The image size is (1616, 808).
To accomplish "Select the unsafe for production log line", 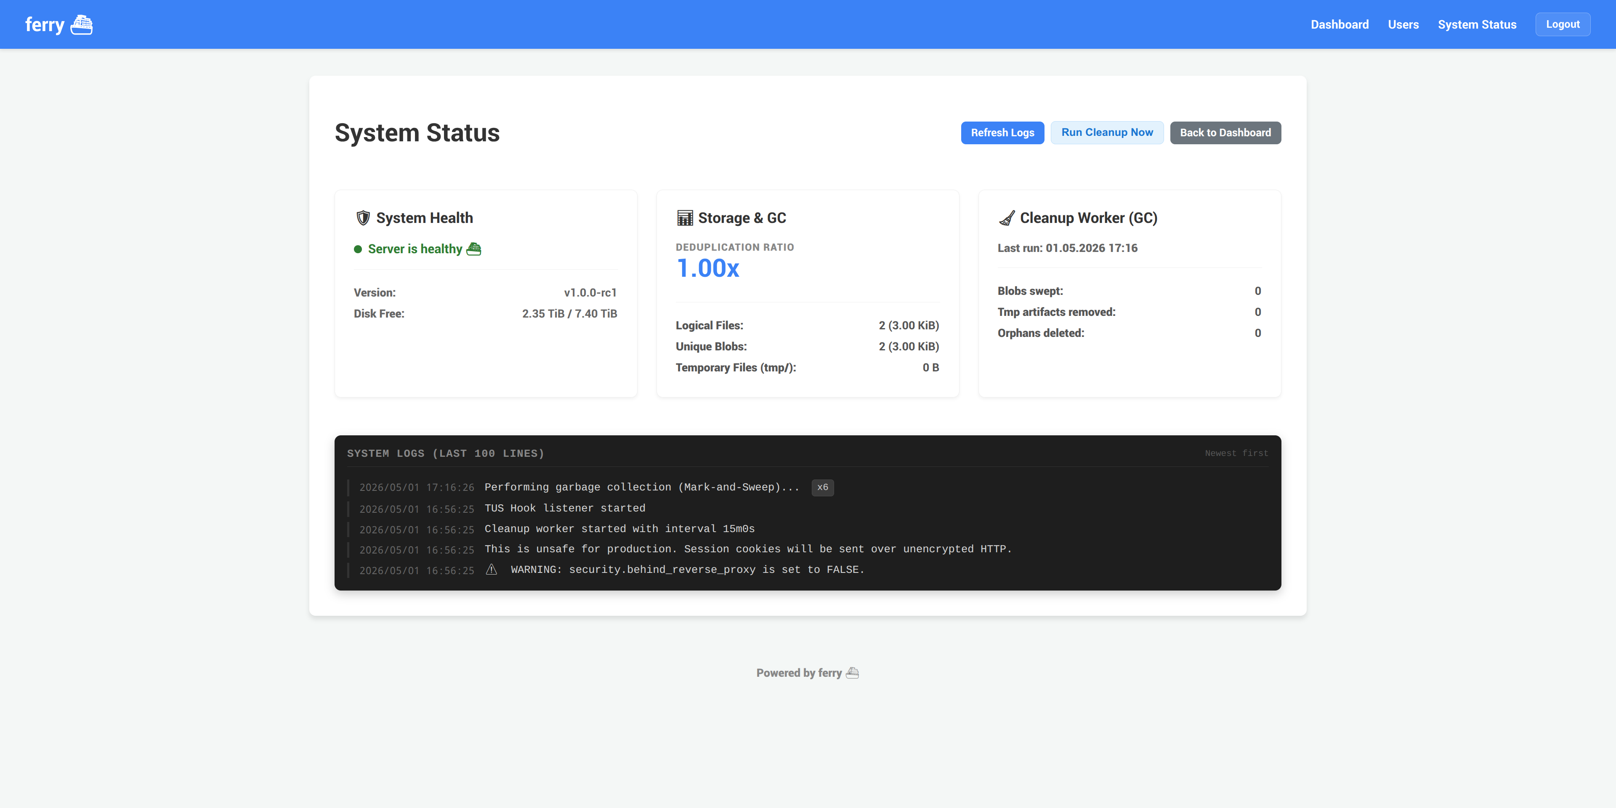I will pos(808,549).
